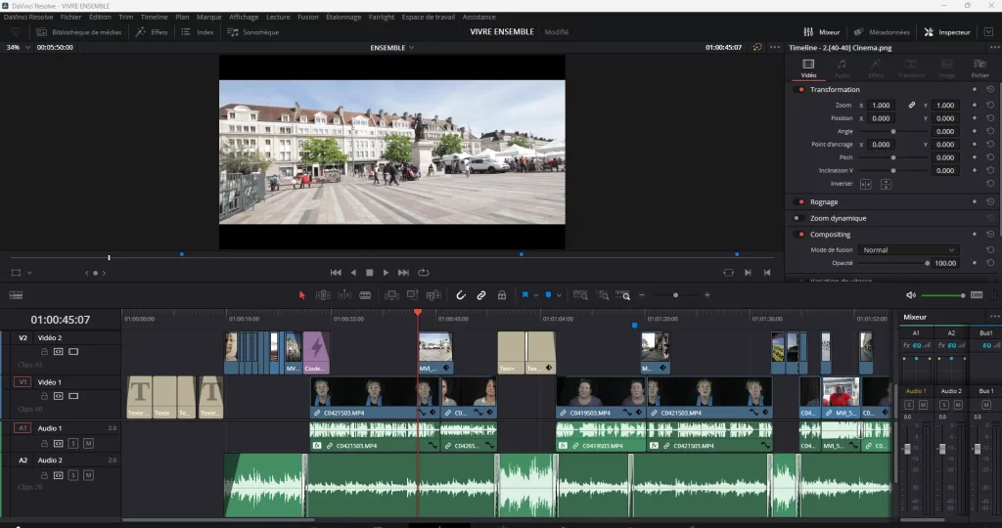Click the flip vertical Inverser icon
Image resolution: width=1002 pixels, height=528 pixels.
[x=886, y=184]
